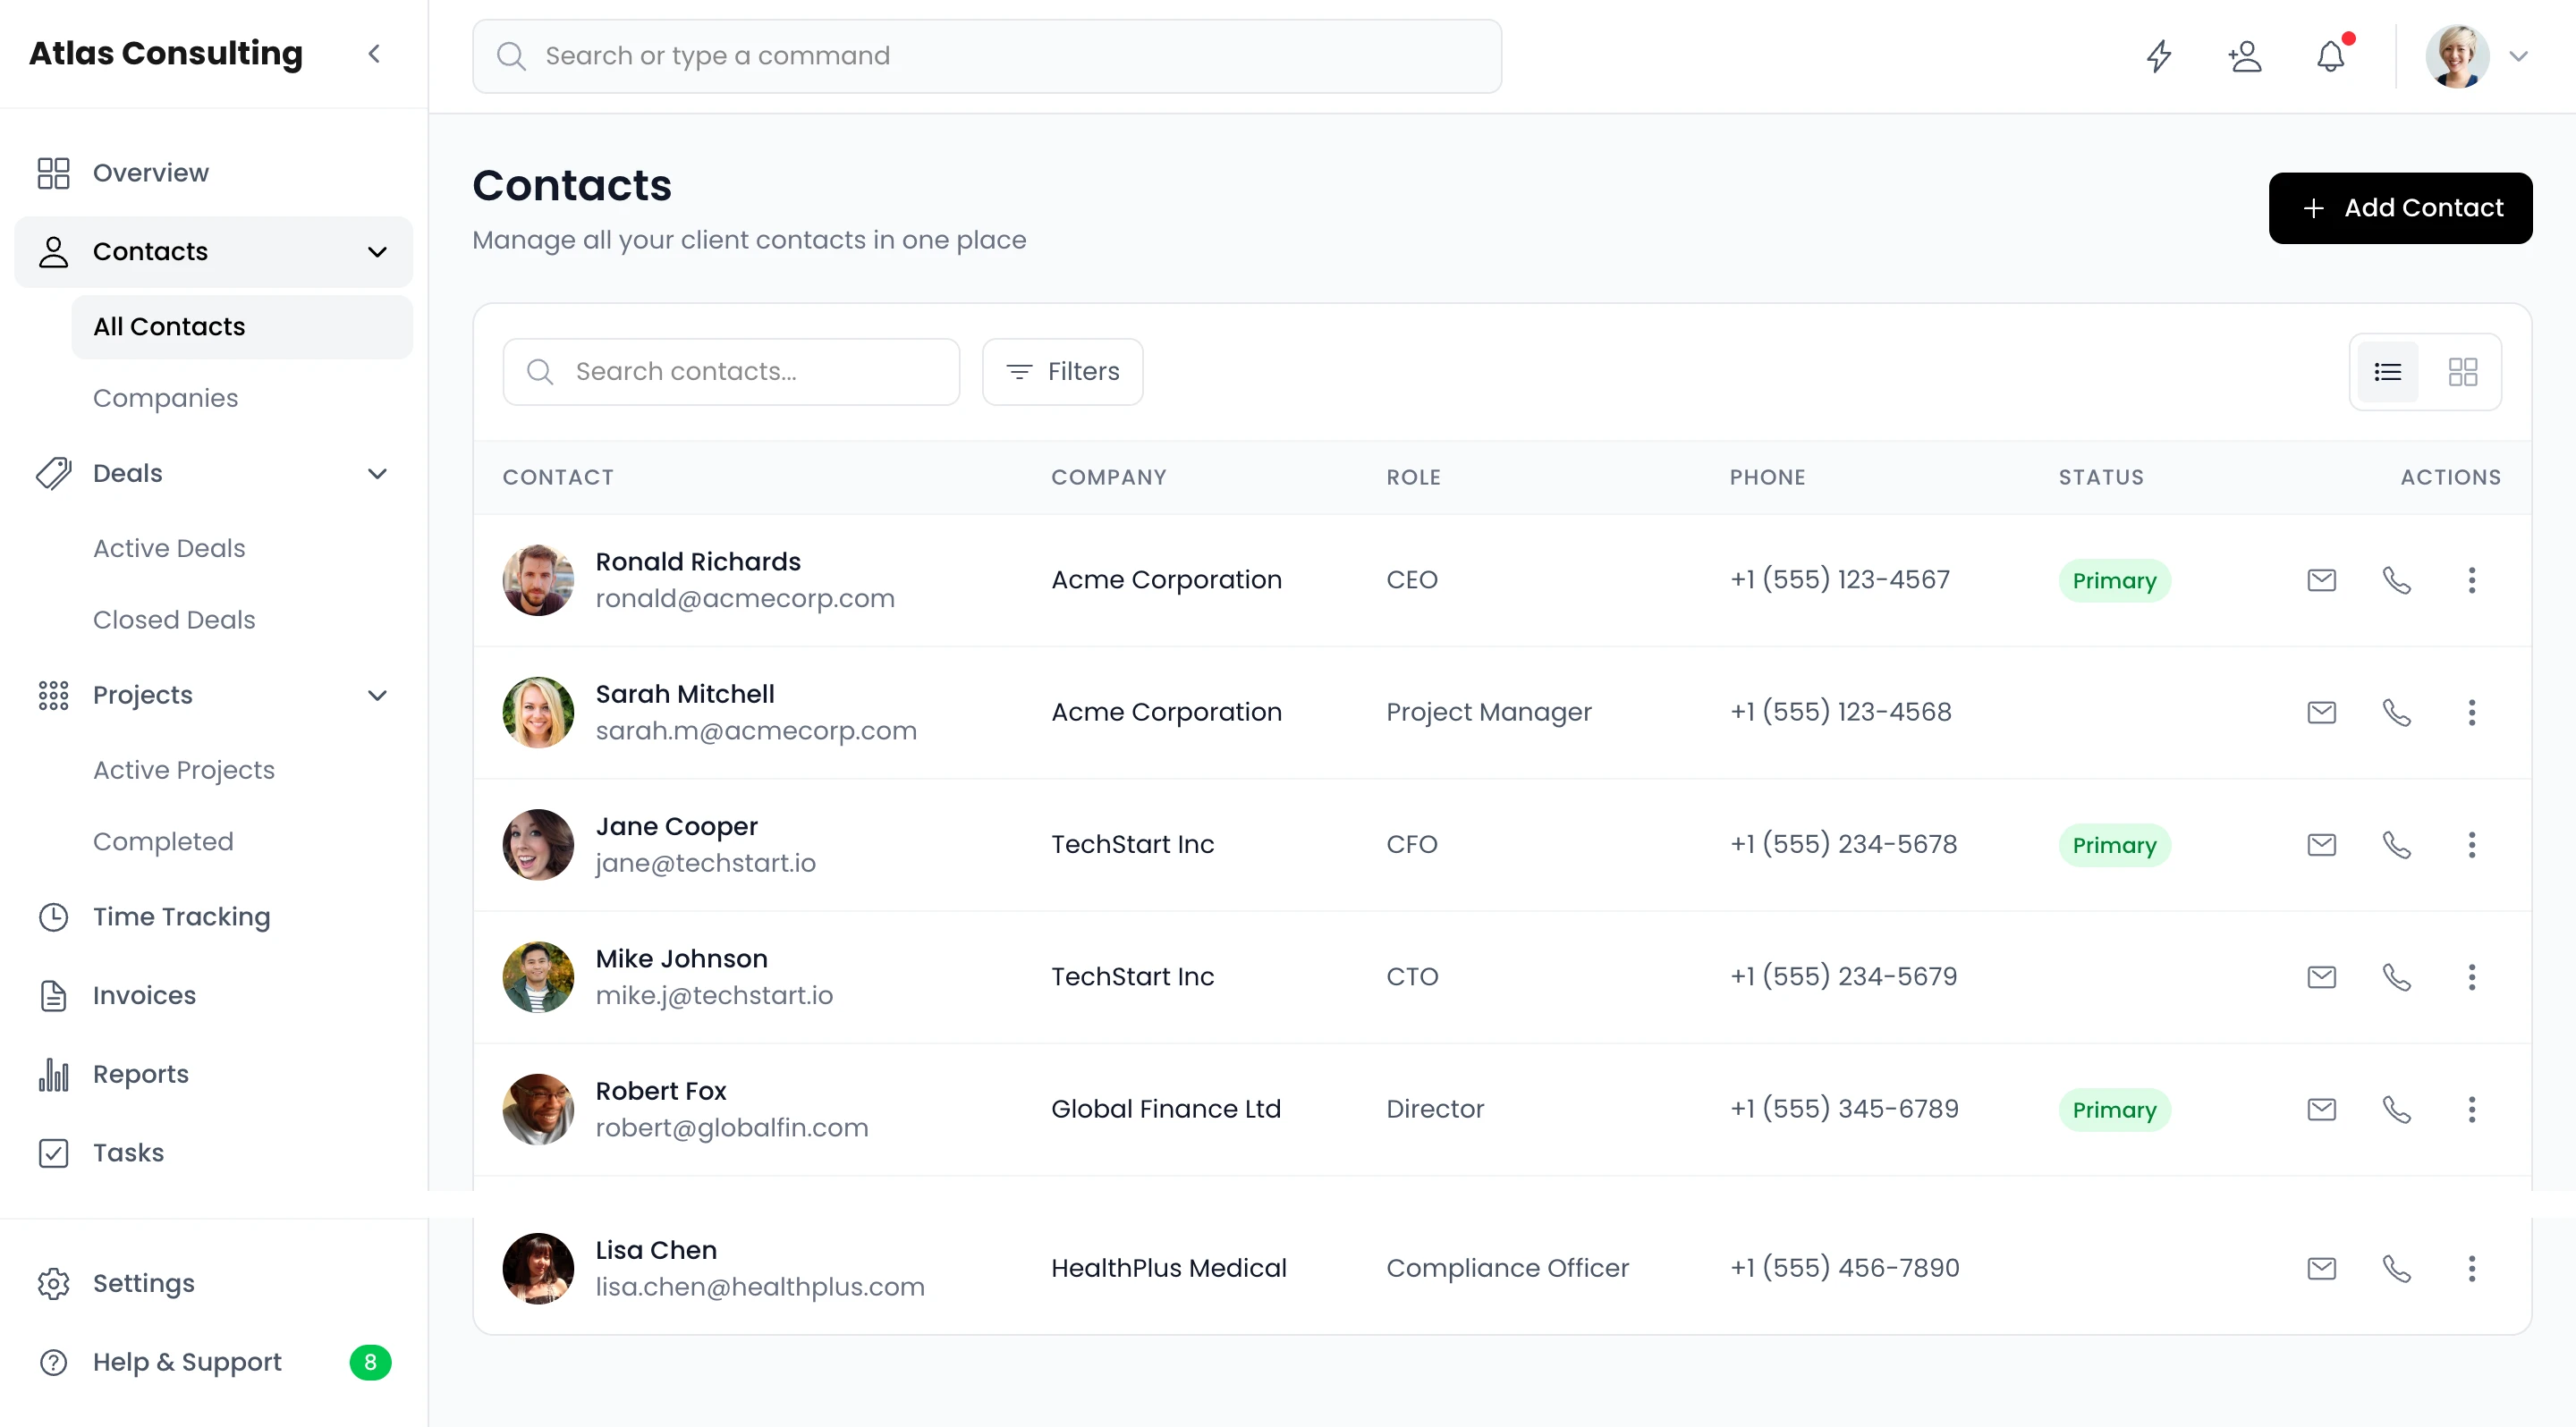Call Jane Cooper using phone icon
This screenshot has width=2576, height=1427.
coord(2397,844)
